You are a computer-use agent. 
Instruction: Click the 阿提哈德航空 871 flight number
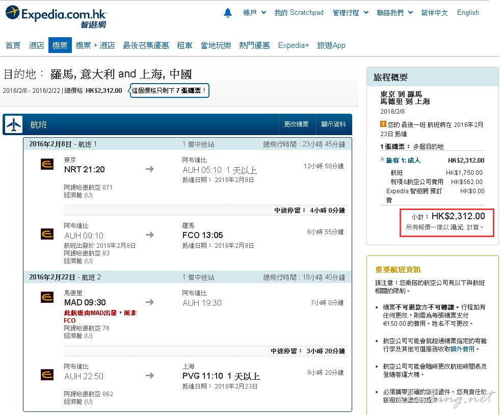point(88,187)
